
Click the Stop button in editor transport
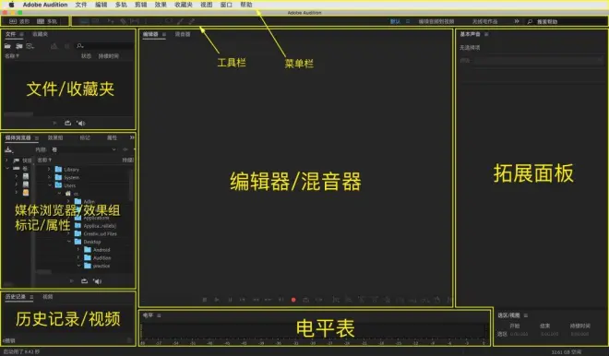pos(204,300)
